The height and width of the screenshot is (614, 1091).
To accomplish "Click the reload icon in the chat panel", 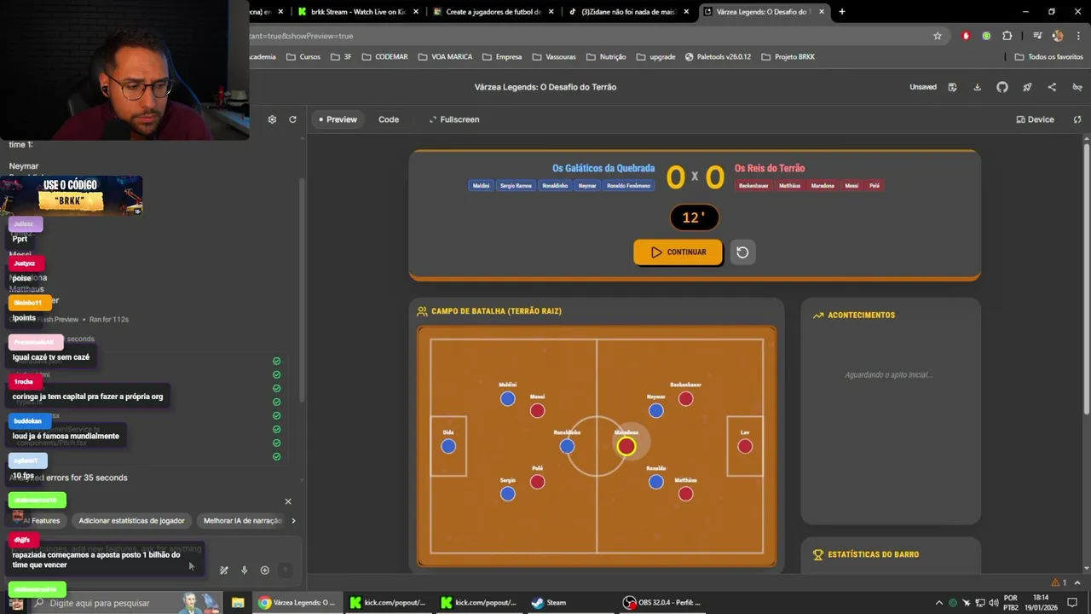I will (x=292, y=119).
